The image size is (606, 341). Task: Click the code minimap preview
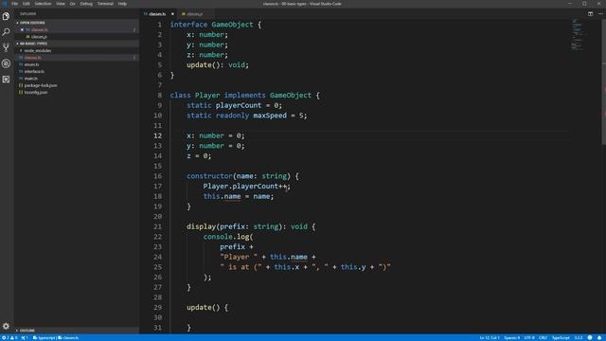click(577, 34)
